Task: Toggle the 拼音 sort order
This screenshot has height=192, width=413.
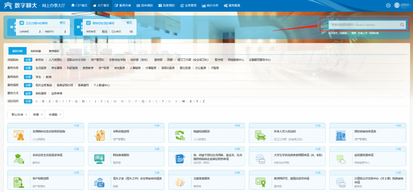Action: click(x=37, y=114)
